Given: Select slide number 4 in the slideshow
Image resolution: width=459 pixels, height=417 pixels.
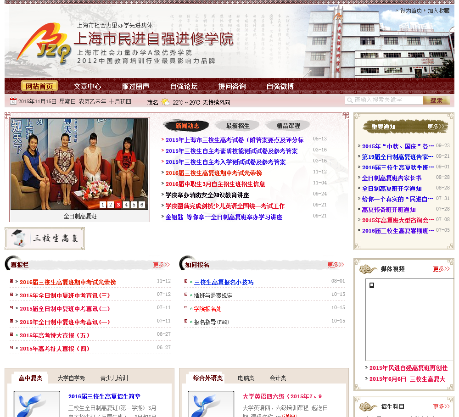Looking at the screenshot, I should (126, 205).
